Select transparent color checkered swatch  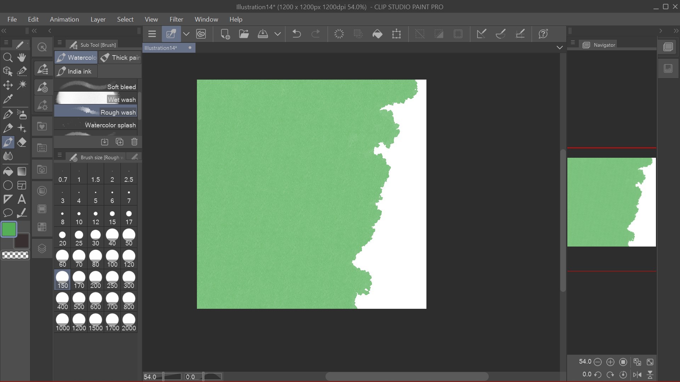click(x=15, y=255)
